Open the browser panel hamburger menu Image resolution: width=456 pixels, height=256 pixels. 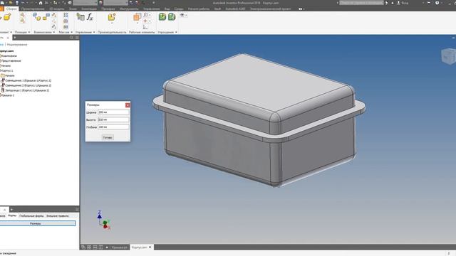77,38
